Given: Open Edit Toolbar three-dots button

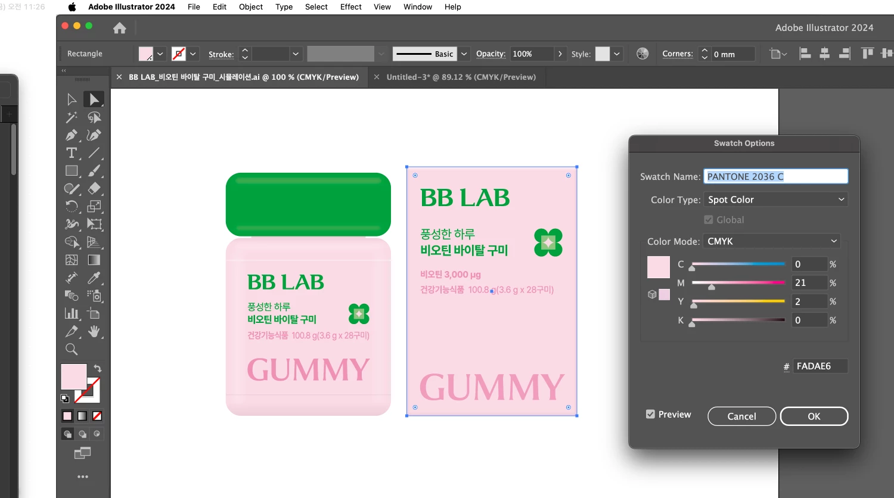Looking at the screenshot, I should point(83,477).
